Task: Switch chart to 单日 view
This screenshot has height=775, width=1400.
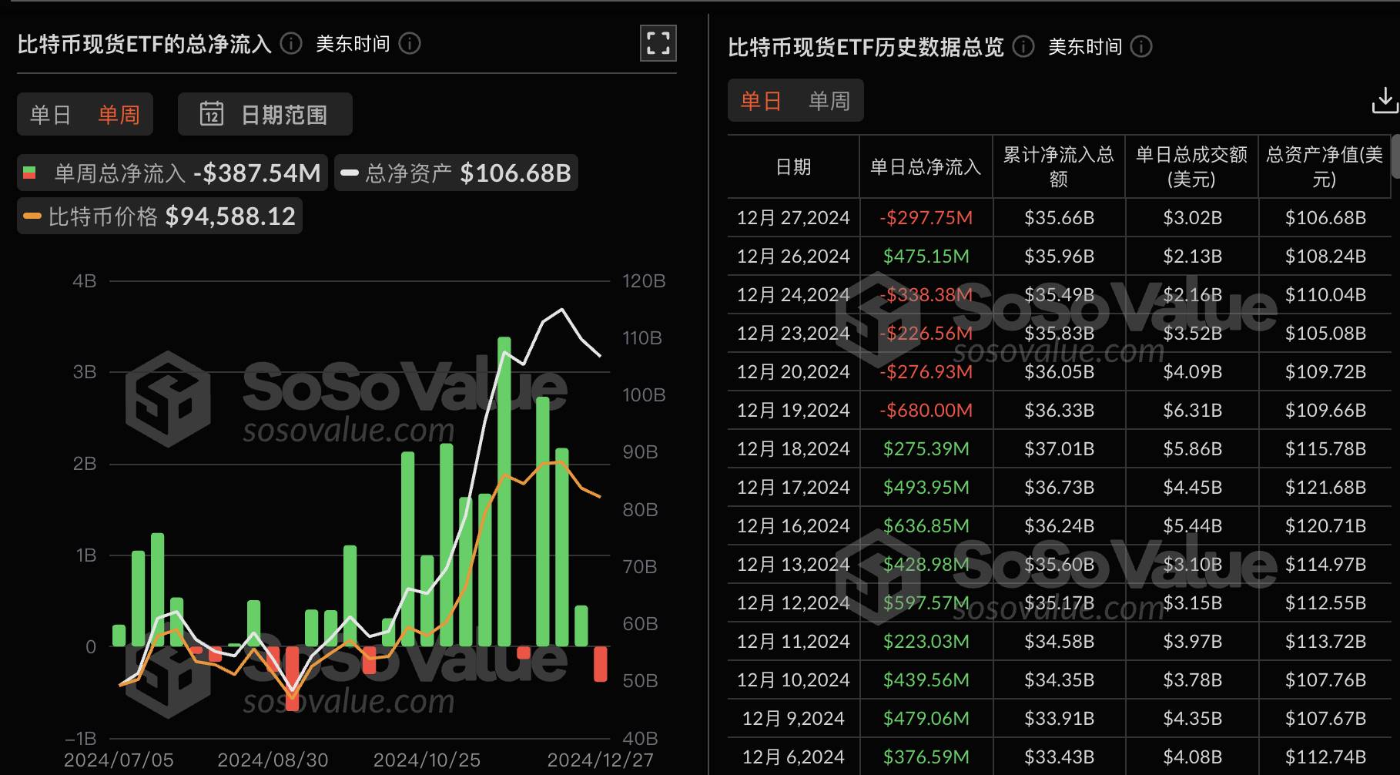Action: (x=51, y=115)
